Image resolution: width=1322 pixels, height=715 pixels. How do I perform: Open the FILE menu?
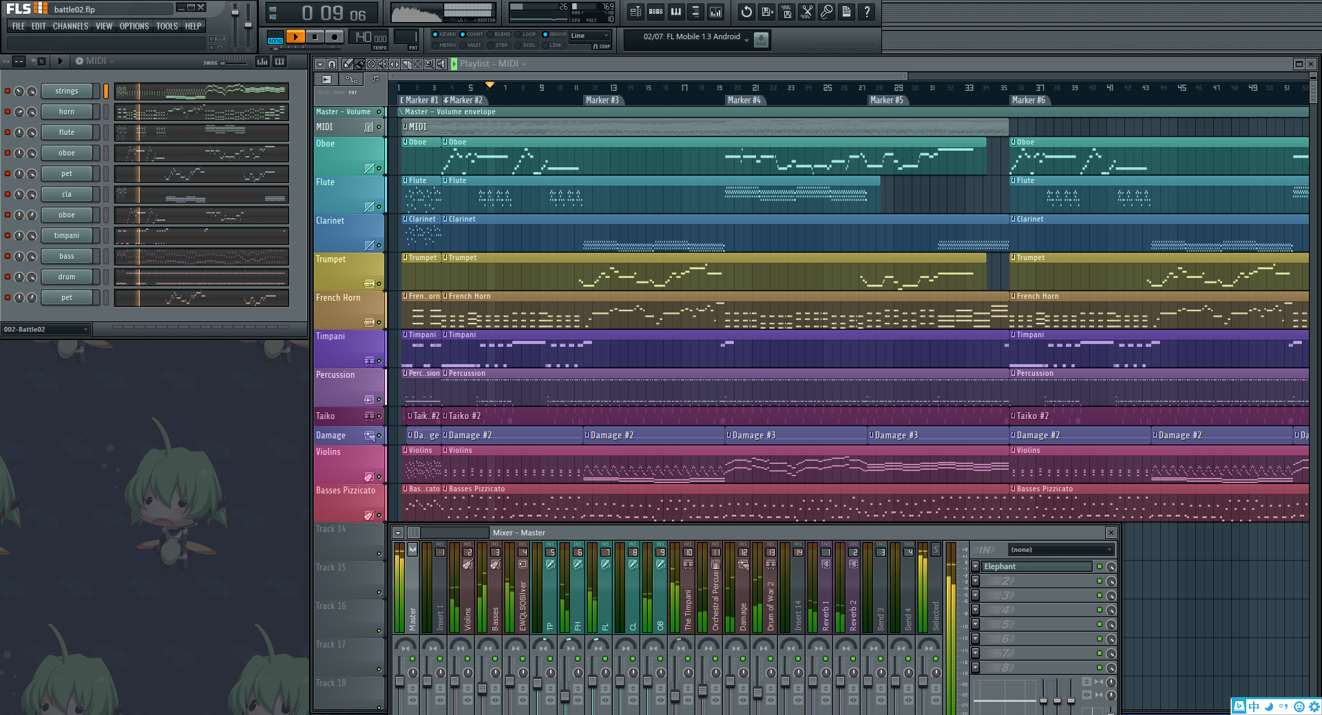point(19,26)
